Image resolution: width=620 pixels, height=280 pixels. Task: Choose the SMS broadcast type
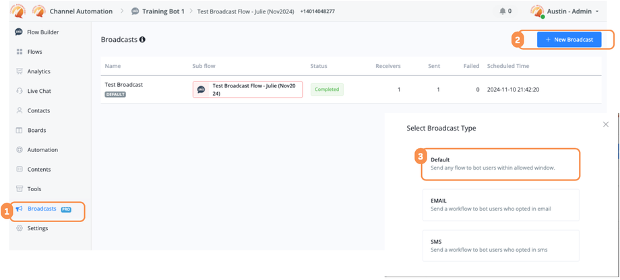[500, 246]
